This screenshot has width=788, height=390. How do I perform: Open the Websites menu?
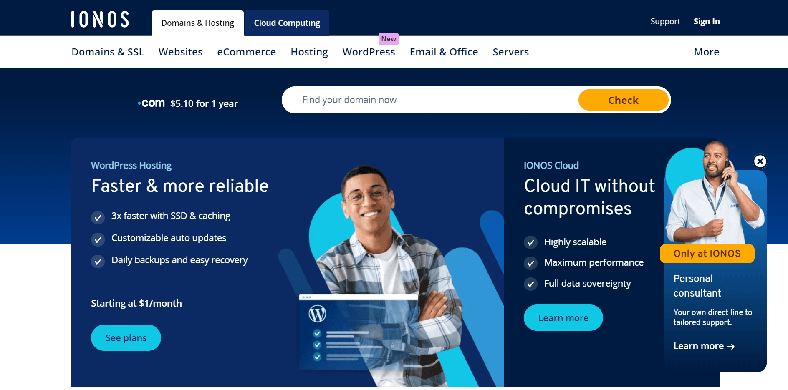(x=180, y=52)
